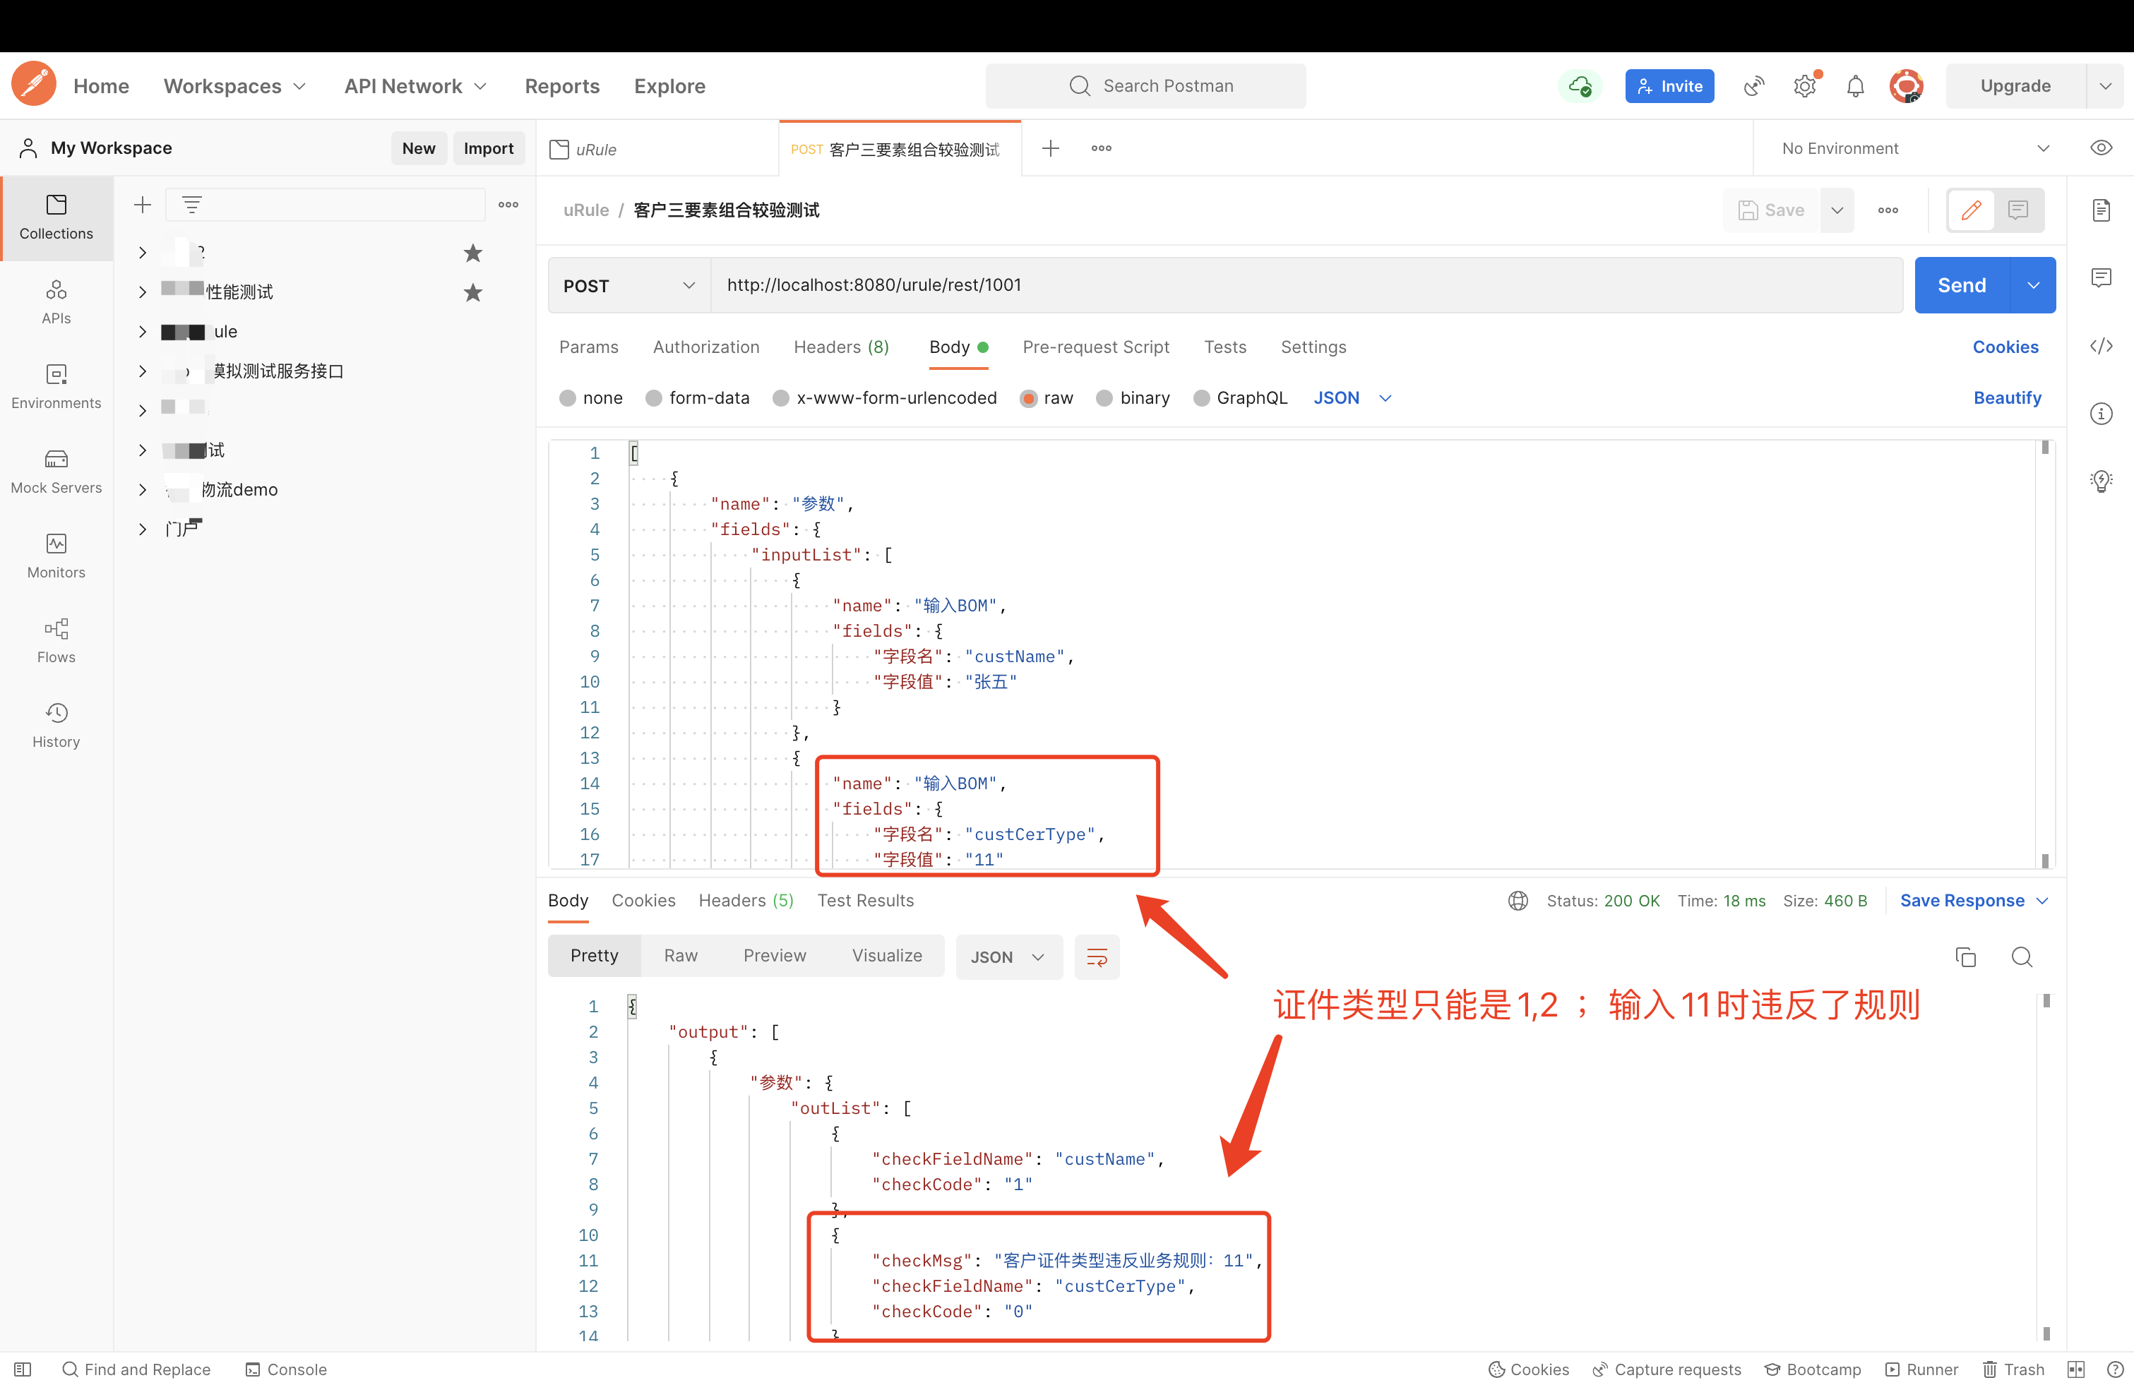This screenshot has height=1385, width=2134.
Task: Choose the GraphQL body radio button
Action: pos(1201,398)
